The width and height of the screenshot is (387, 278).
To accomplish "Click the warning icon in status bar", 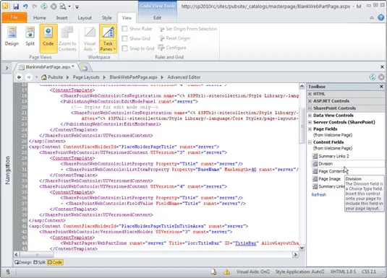I will click(x=227, y=272).
